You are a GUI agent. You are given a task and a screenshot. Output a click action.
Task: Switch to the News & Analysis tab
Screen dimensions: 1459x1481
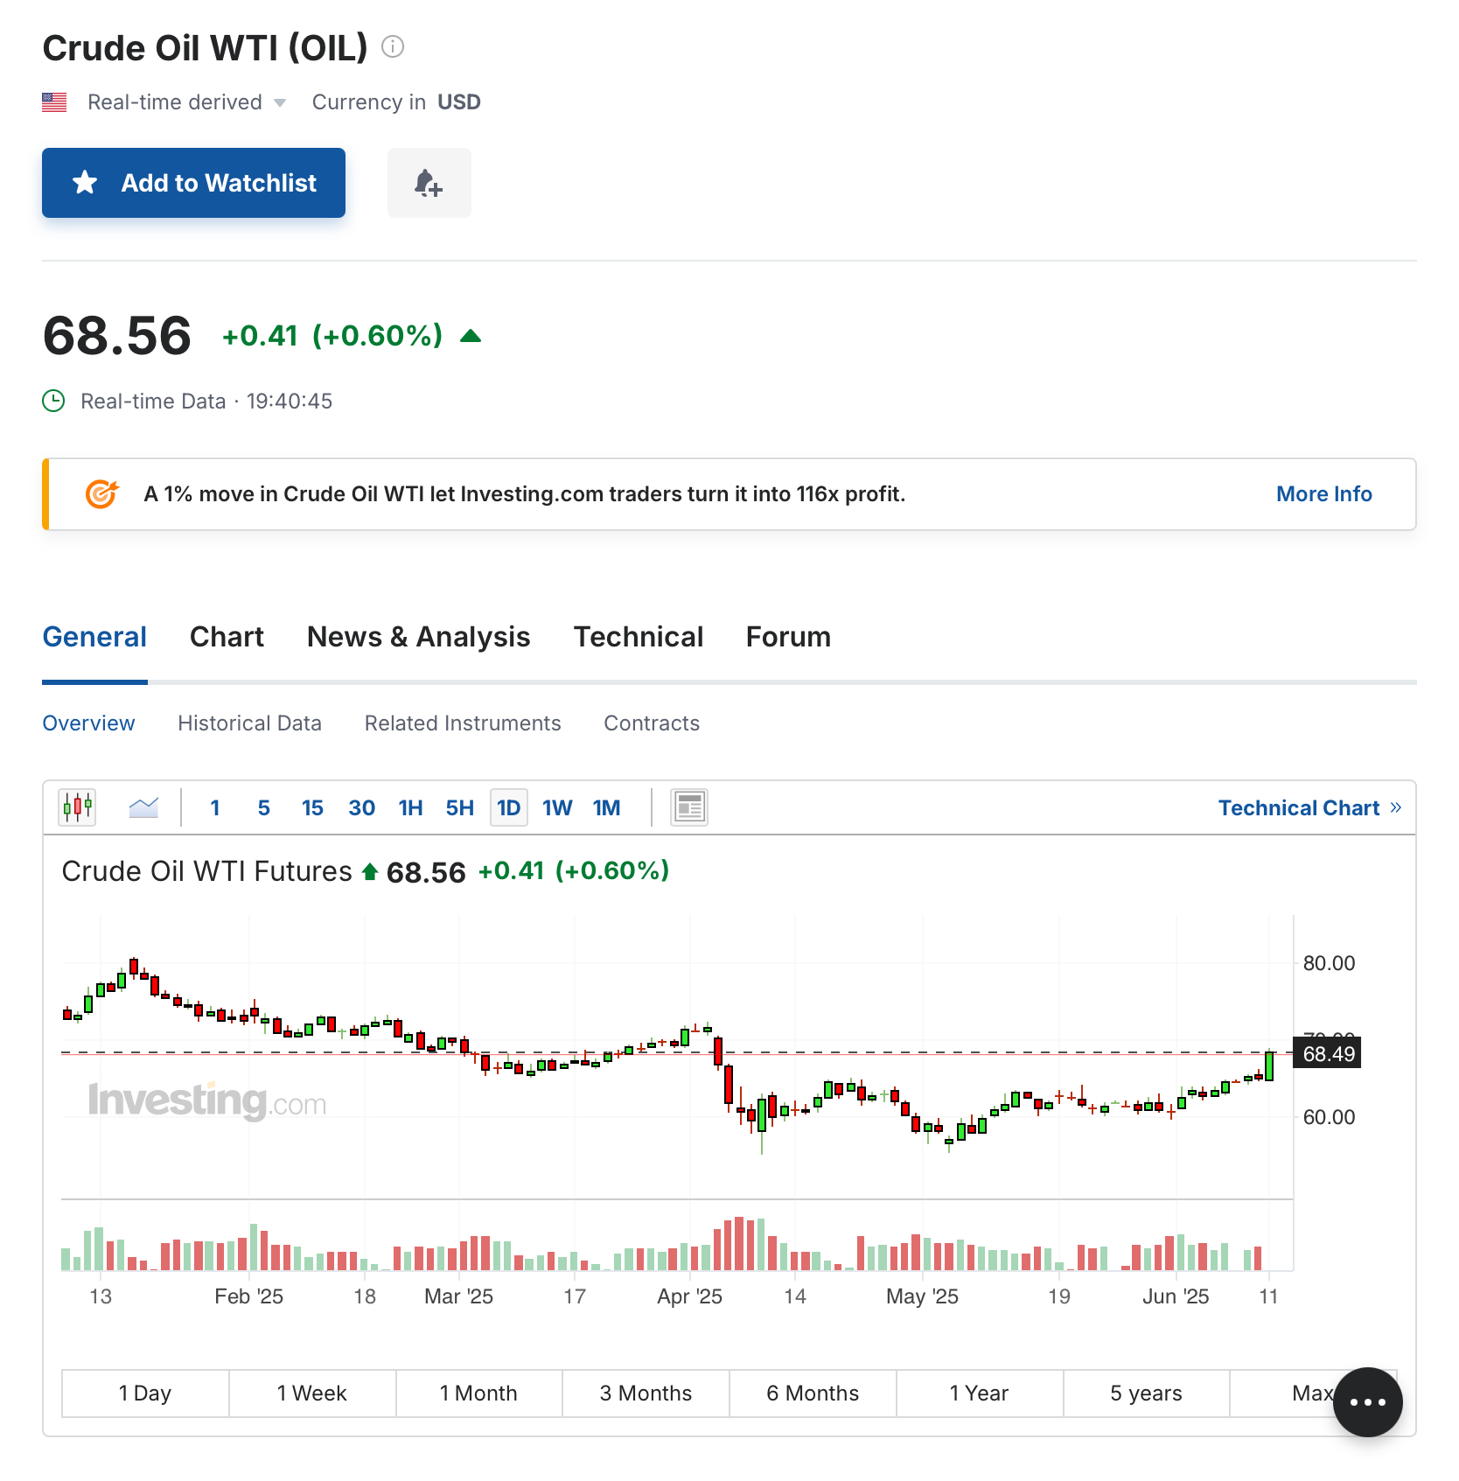click(x=418, y=637)
